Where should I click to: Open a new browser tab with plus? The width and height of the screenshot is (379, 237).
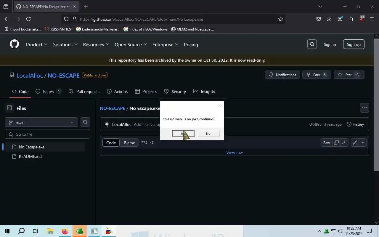click(86, 7)
